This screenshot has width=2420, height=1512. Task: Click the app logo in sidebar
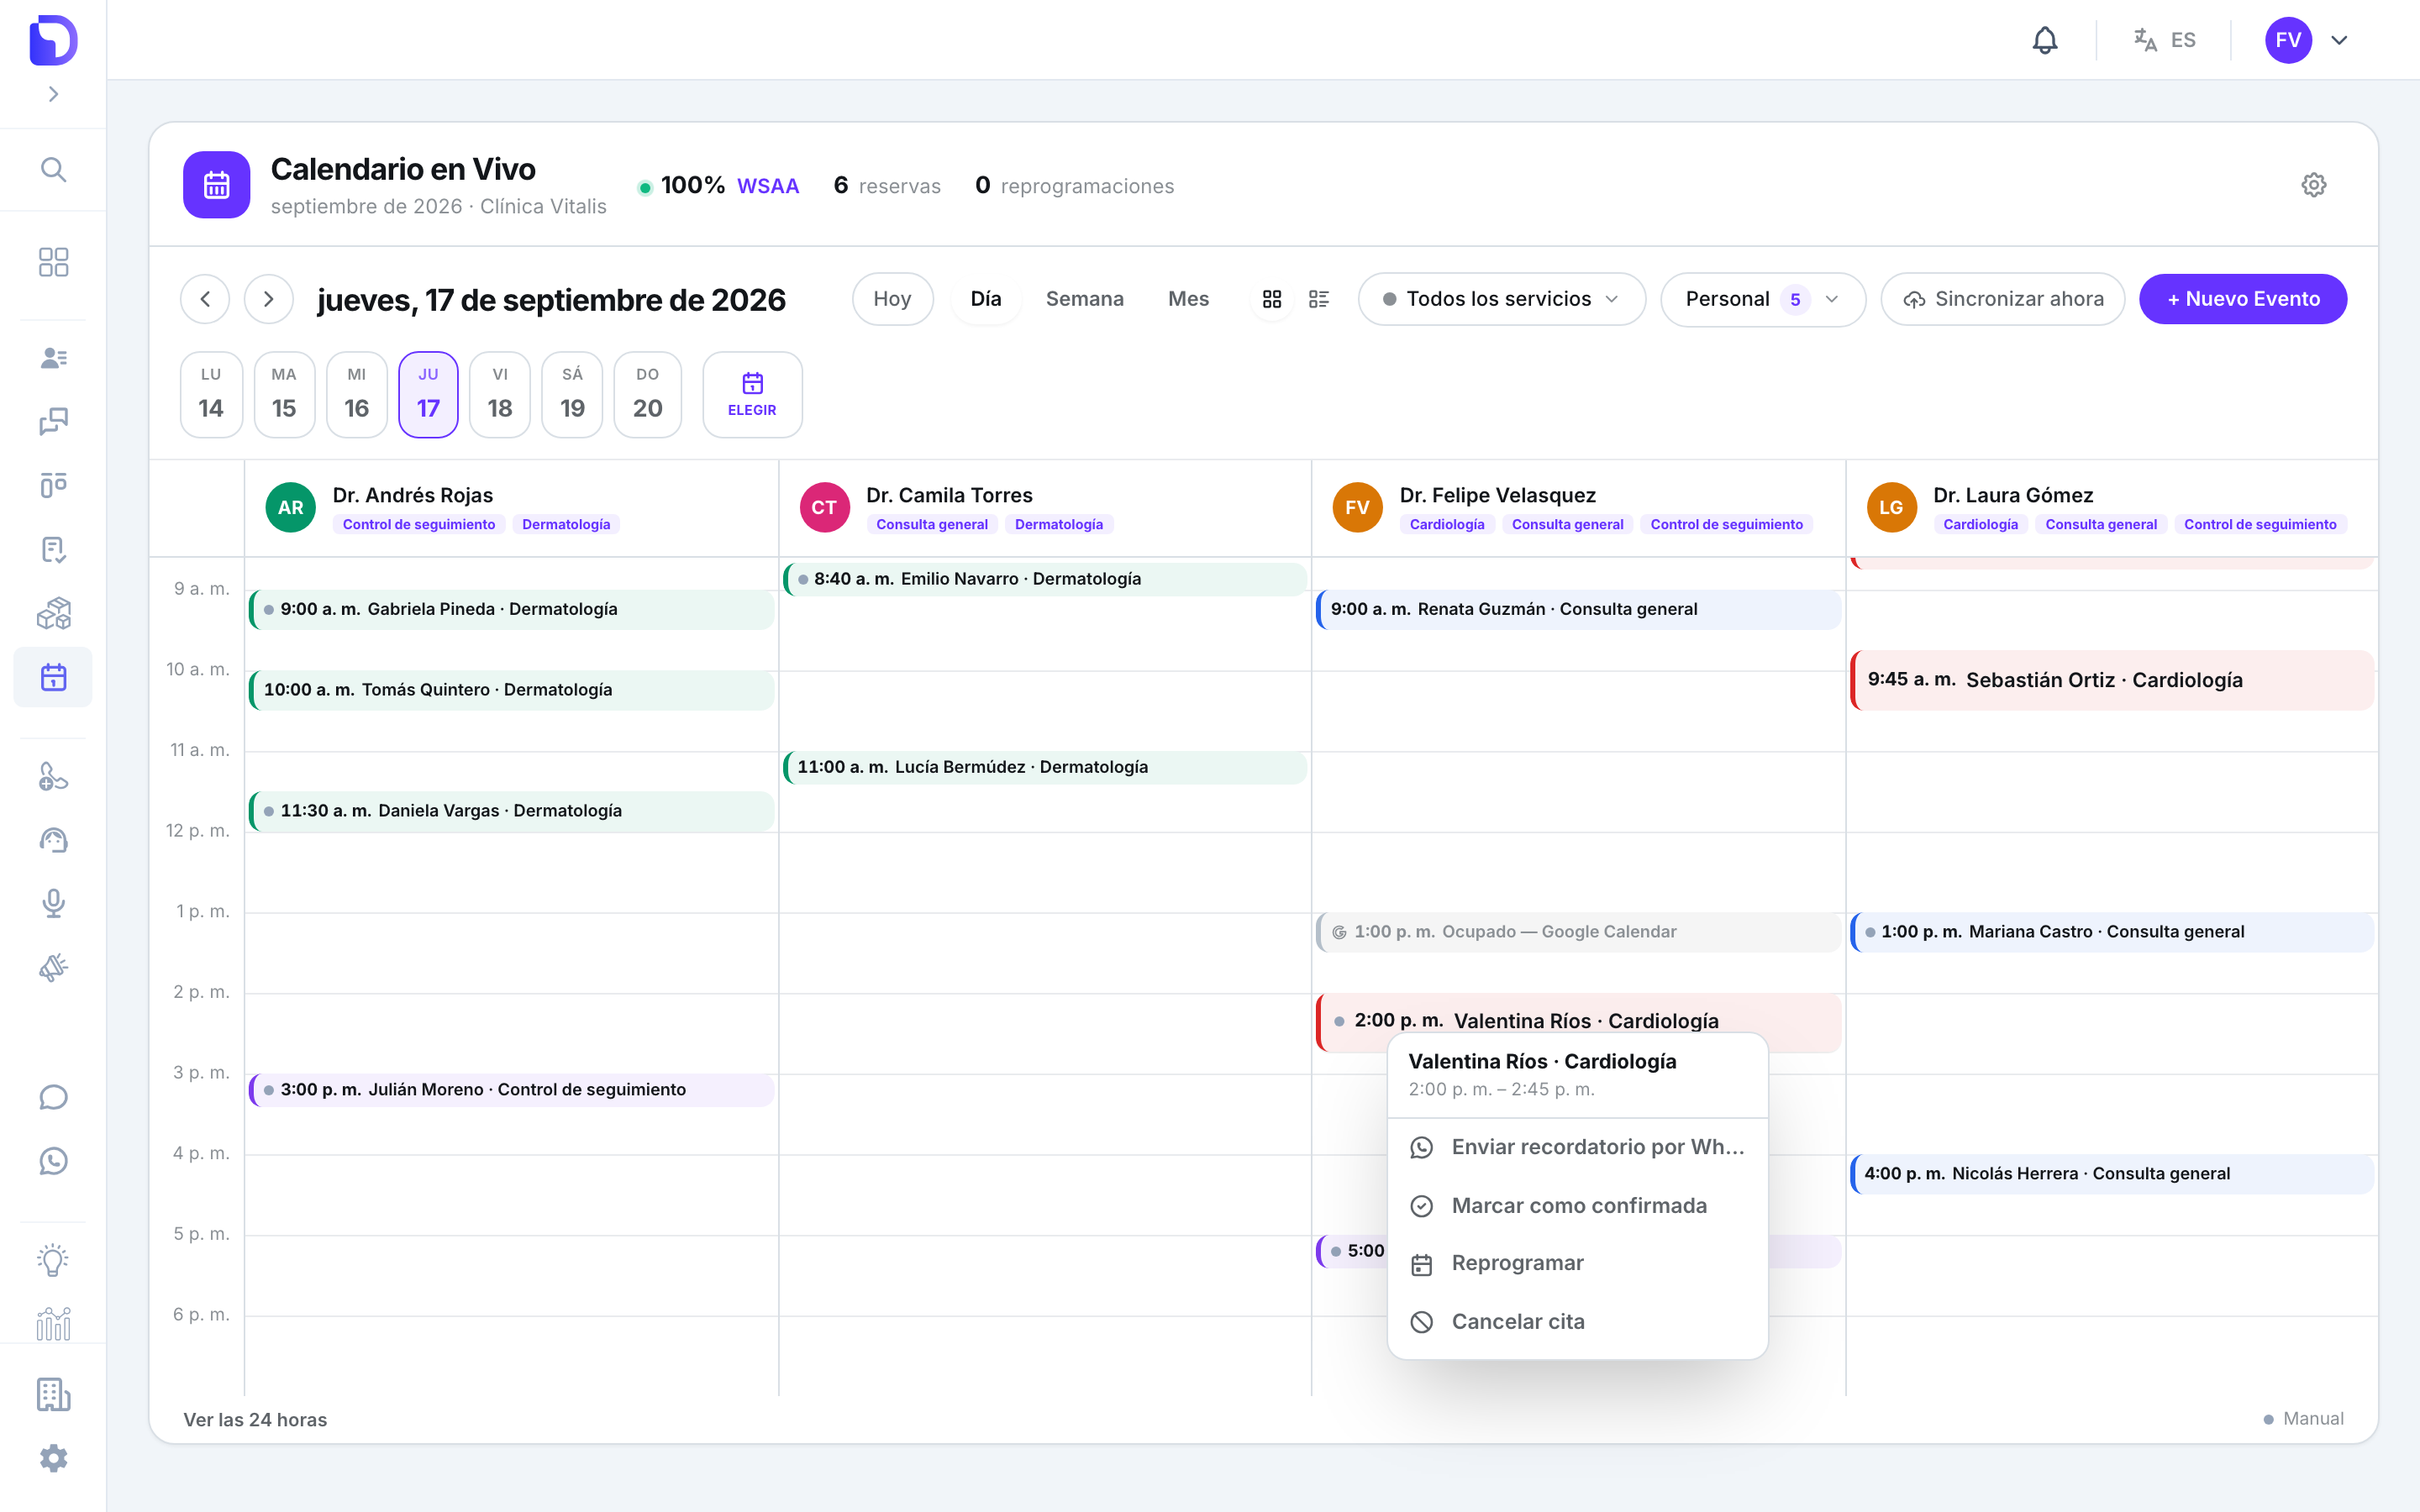(53, 40)
